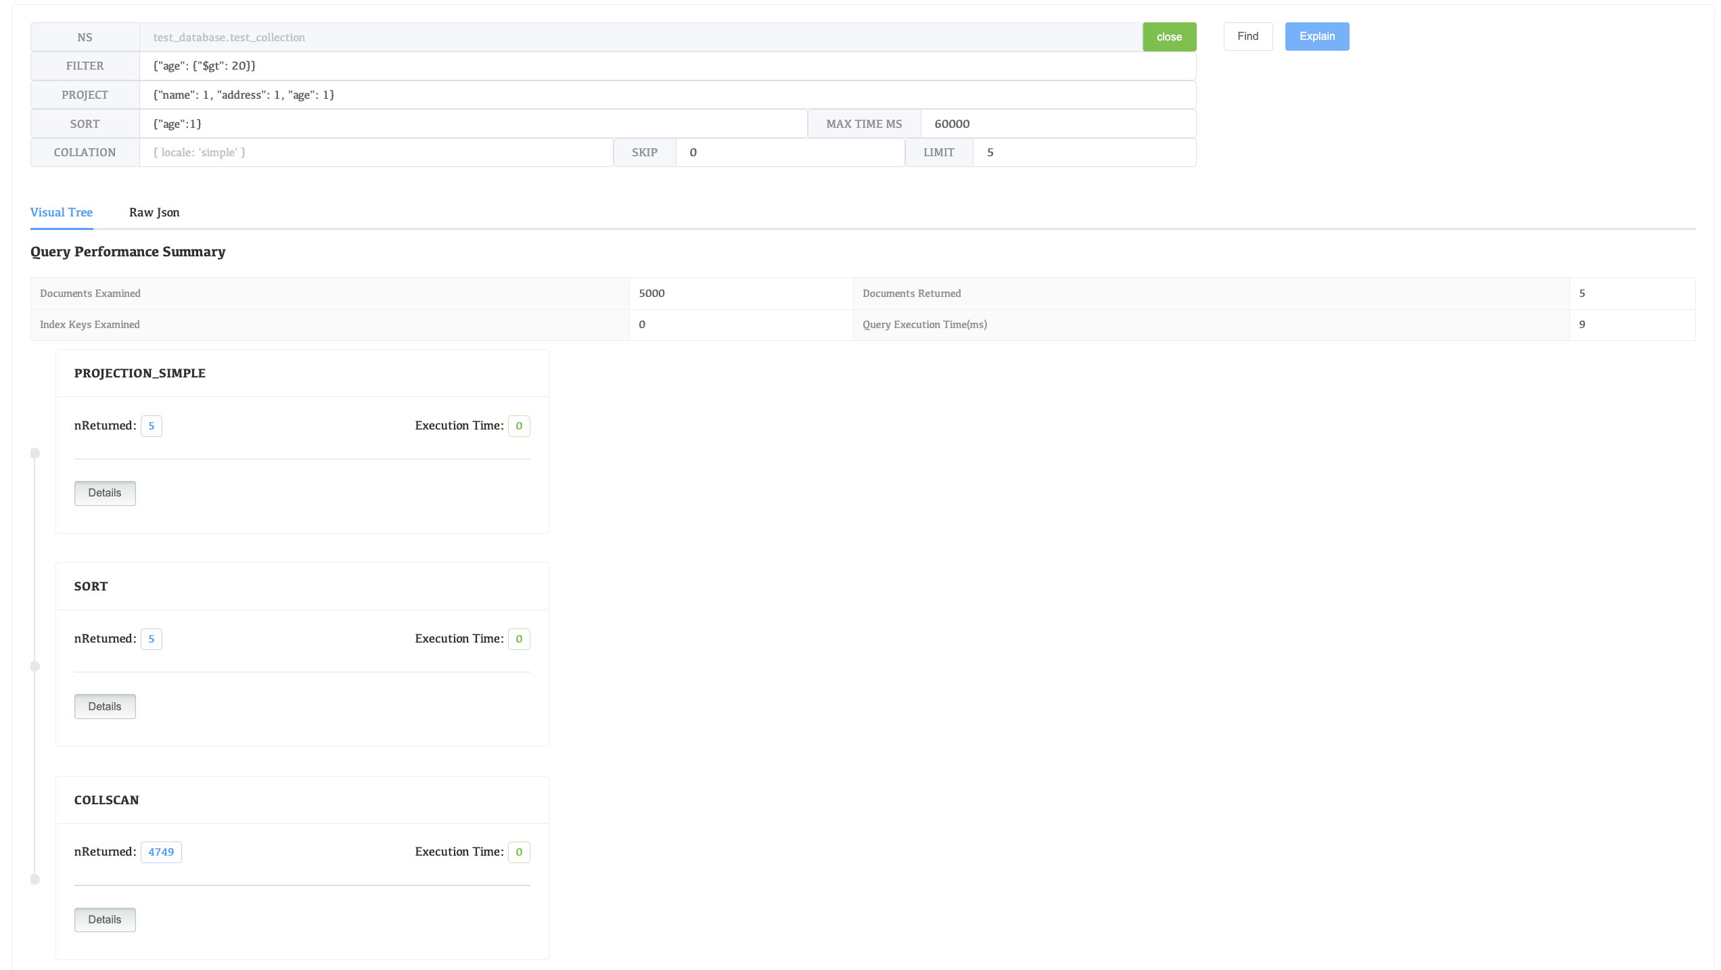This screenshot has height=970, width=1721.
Task: Focus the SORT input field
Action: [x=472, y=124]
